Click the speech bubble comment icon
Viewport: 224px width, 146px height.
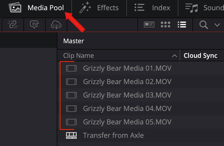[x=35, y=25]
